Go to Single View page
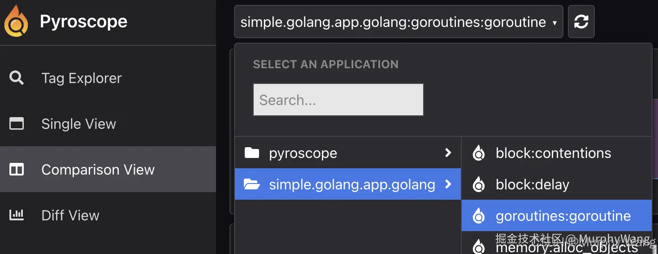Image resolution: width=658 pixels, height=254 pixels. click(78, 124)
